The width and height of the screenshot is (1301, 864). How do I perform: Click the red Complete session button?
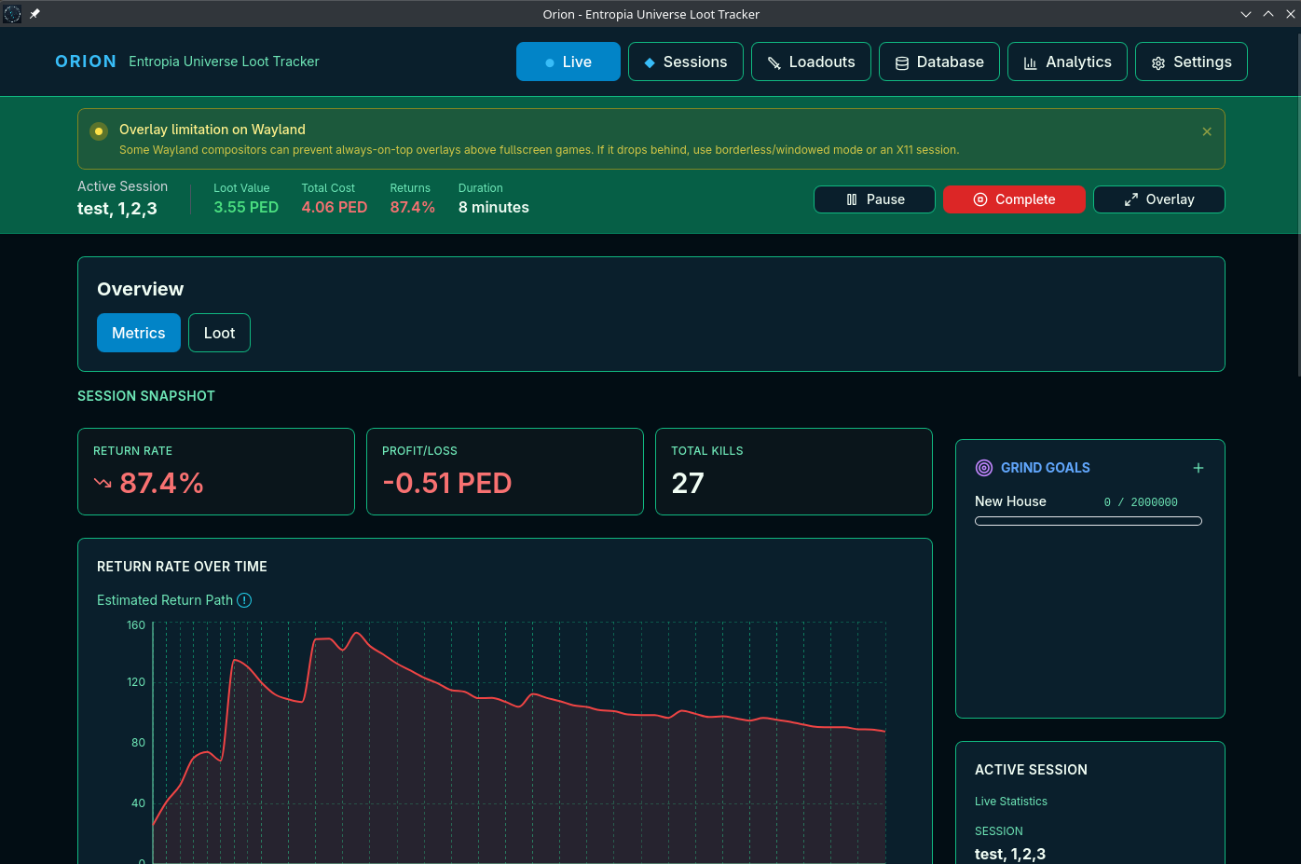pos(1014,199)
